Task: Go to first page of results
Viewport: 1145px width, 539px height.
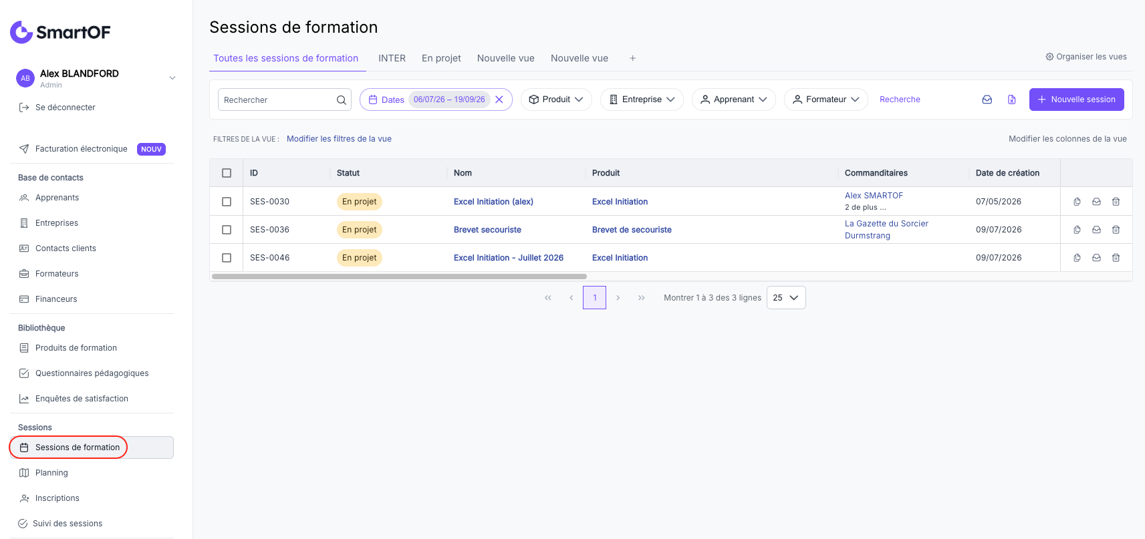Action: pos(548,298)
